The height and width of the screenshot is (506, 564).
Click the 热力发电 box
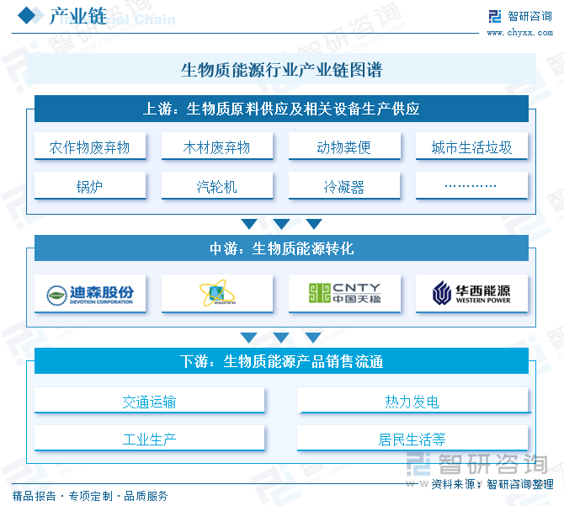coord(412,402)
